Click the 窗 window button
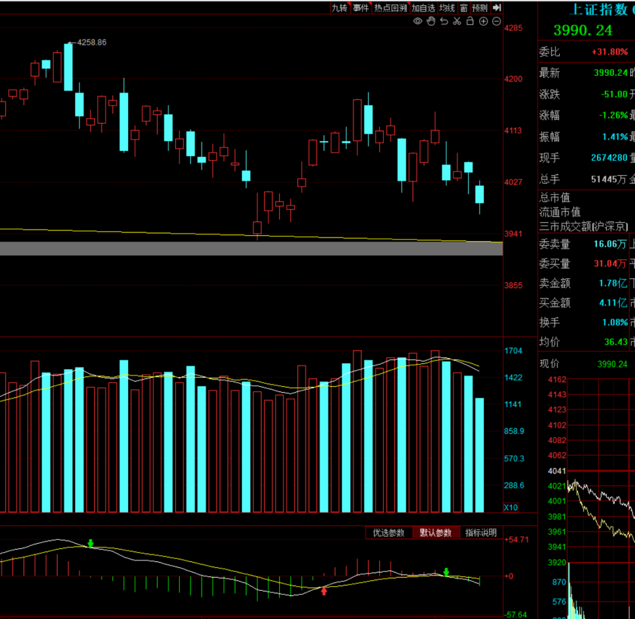Viewport: 635px width, 619px height. pos(464,8)
